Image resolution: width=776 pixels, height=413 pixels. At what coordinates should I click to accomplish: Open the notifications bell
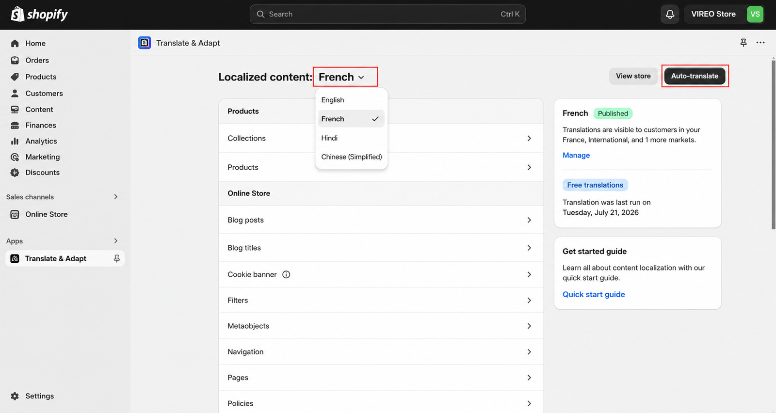point(670,14)
